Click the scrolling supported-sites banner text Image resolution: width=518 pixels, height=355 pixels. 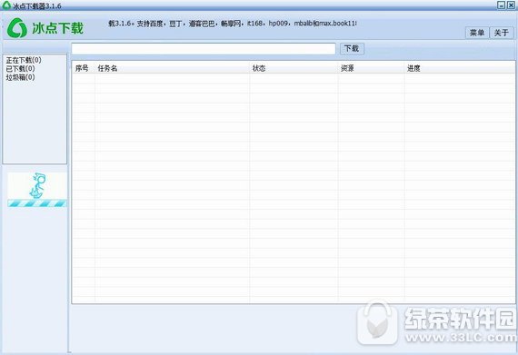click(x=233, y=24)
